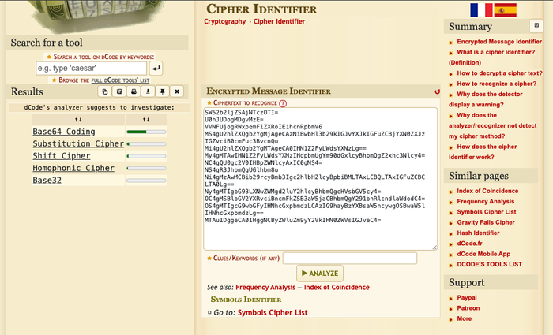Switch site language with Spanish flag
The height and width of the screenshot is (335, 553).
coord(505,9)
